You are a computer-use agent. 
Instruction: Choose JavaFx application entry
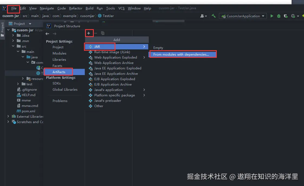pyautogui.click(x=117, y=90)
